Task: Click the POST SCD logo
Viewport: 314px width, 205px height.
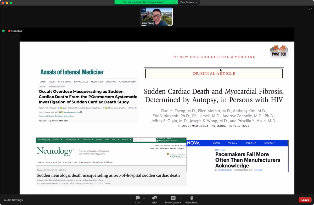Action: 279,51
